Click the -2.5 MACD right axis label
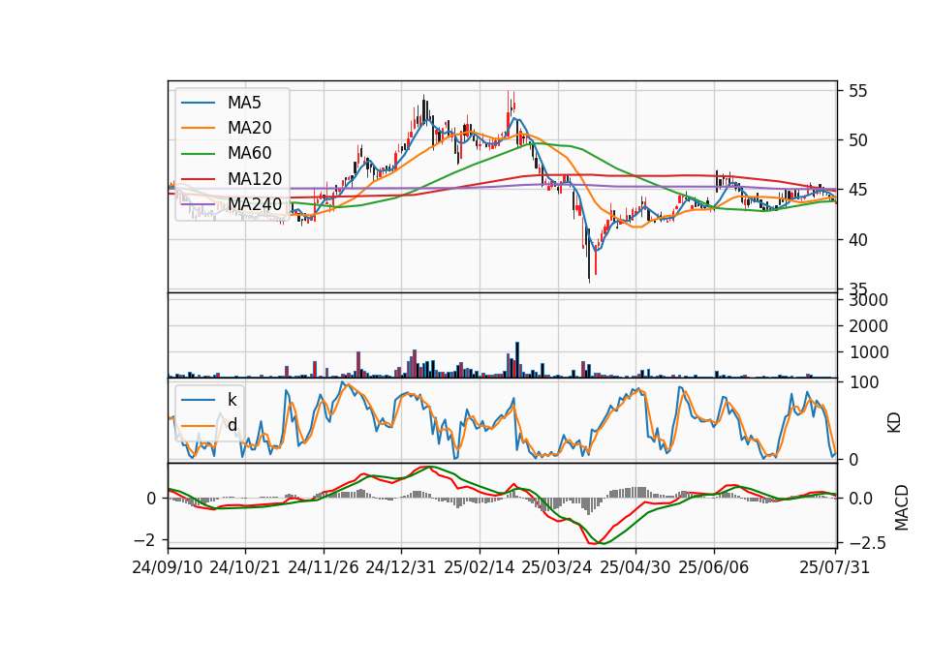This screenshot has height=668, width=930. click(x=868, y=543)
